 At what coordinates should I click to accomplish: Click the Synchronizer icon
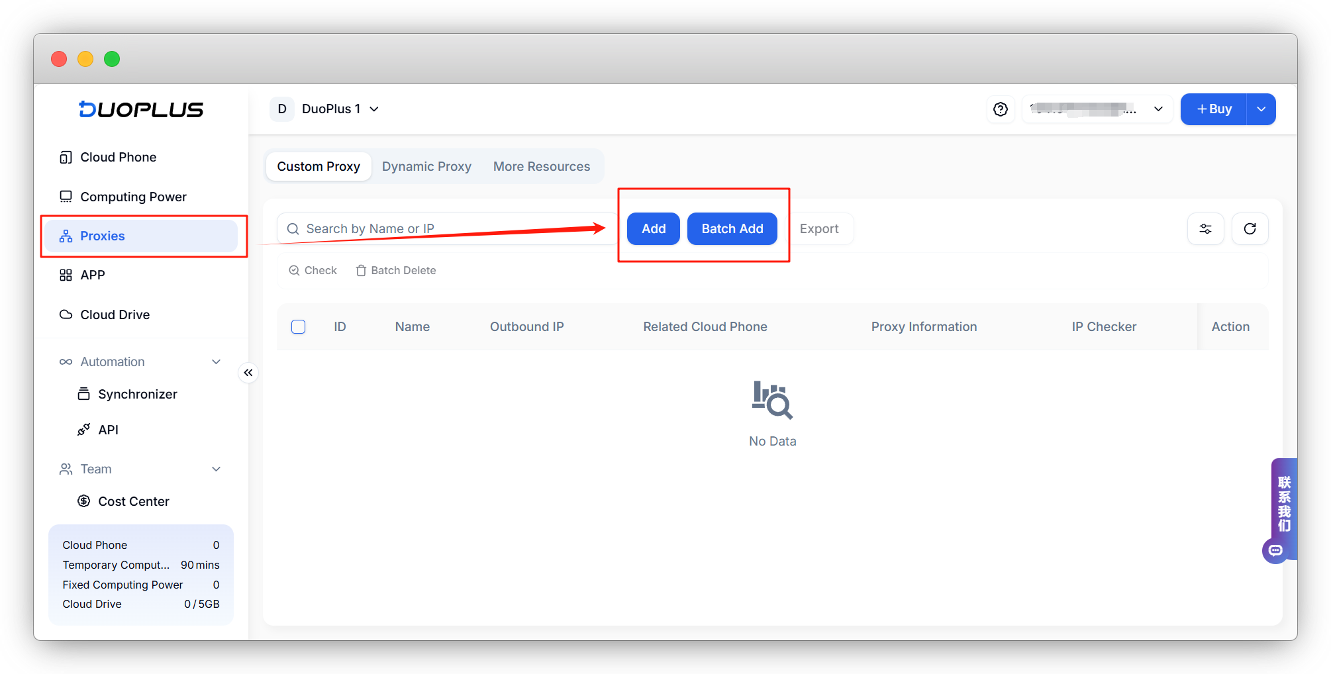coord(83,394)
